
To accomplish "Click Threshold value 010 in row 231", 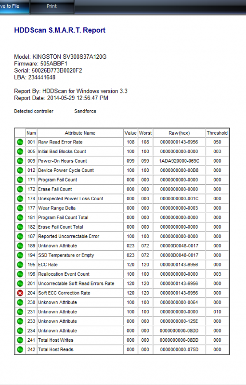I will 217,311.
